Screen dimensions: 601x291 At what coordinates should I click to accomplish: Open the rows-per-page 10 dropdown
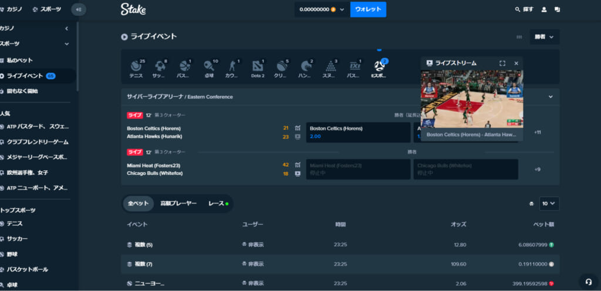pos(549,204)
